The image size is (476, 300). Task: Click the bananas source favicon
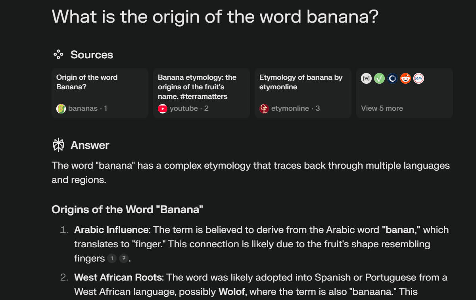(x=61, y=108)
